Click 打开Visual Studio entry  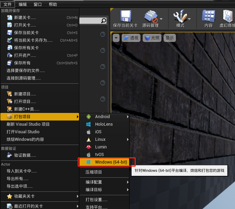[40, 132]
